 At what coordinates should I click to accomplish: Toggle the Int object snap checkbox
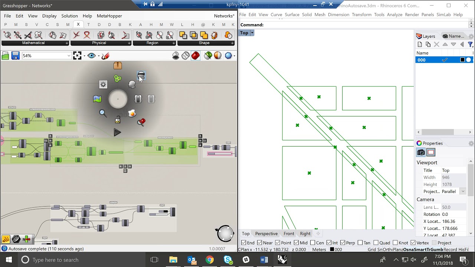[329, 243]
